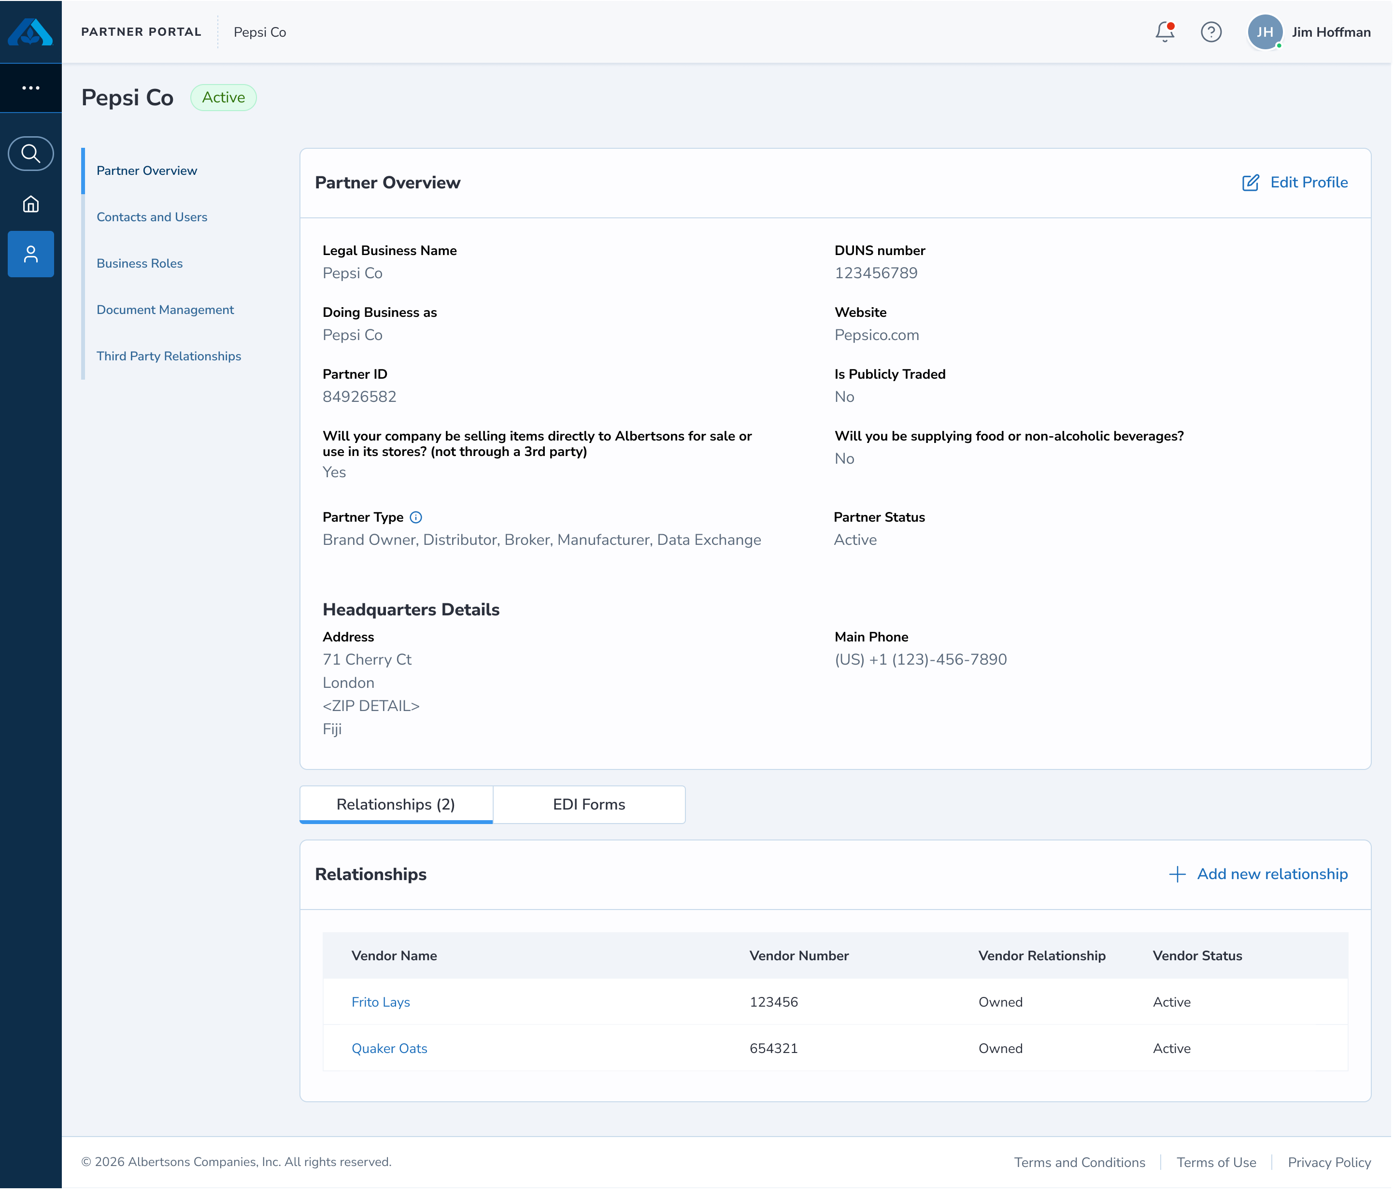Click the PARTNER PORTAL title
The image size is (1394, 1195).
click(141, 32)
